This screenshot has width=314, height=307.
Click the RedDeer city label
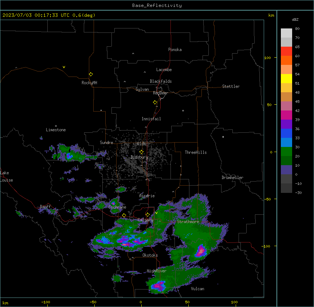click(x=160, y=93)
